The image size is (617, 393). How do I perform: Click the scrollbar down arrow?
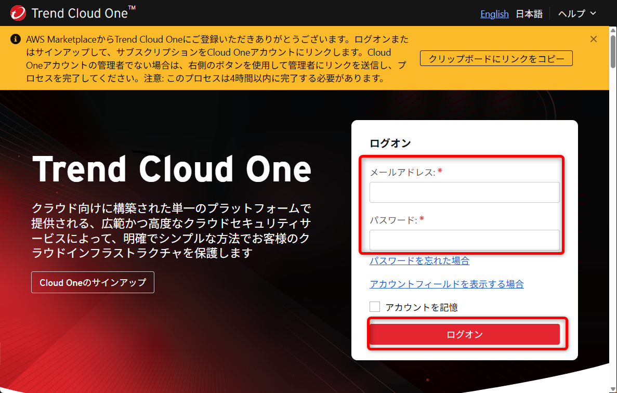(x=613, y=389)
